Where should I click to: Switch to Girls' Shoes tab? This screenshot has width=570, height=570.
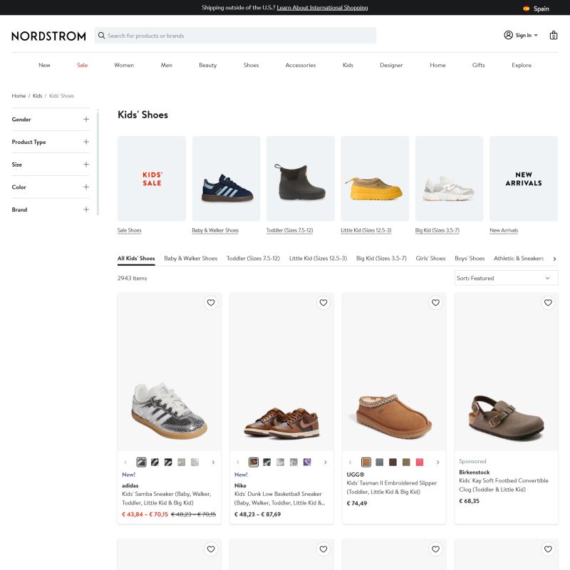click(x=430, y=259)
